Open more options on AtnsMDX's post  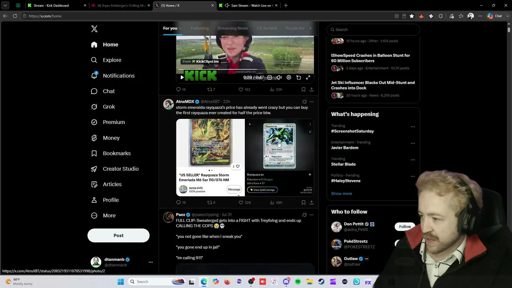312,102
